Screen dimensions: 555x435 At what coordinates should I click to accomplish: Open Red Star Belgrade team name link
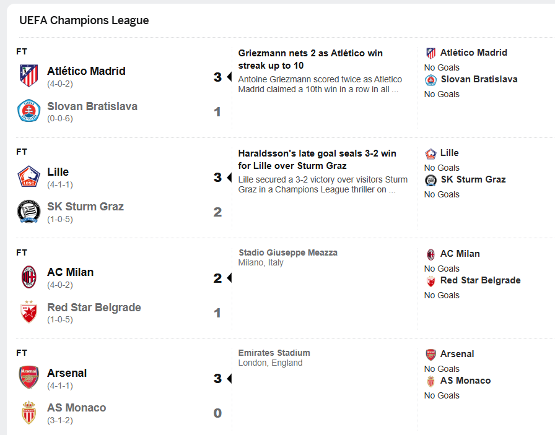pyautogui.click(x=94, y=308)
